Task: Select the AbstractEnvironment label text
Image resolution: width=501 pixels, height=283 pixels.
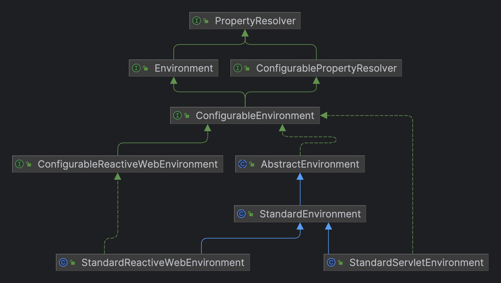Action: point(310,164)
